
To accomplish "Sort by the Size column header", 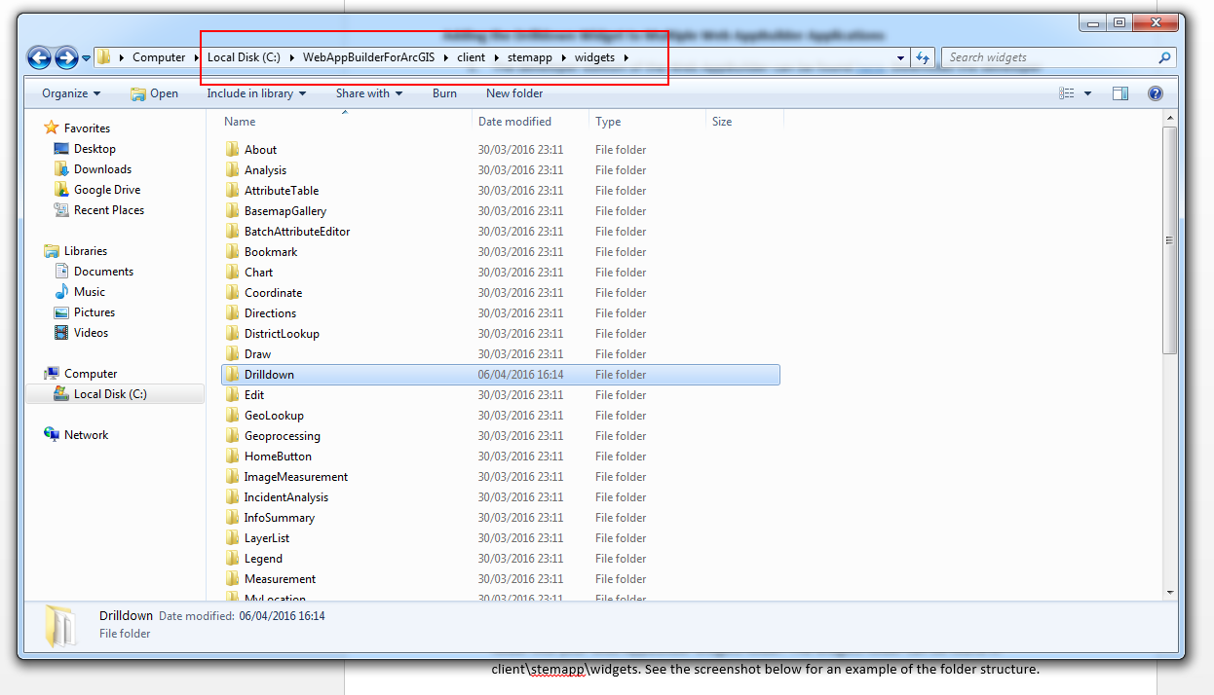I will 722,122.
